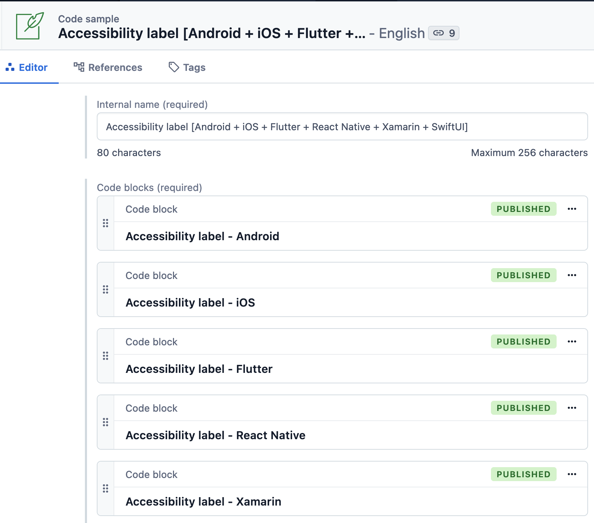Grab the drag handle for Flutter code block
The width and height of the screenshot is (594, 523).
coord(106,356)
